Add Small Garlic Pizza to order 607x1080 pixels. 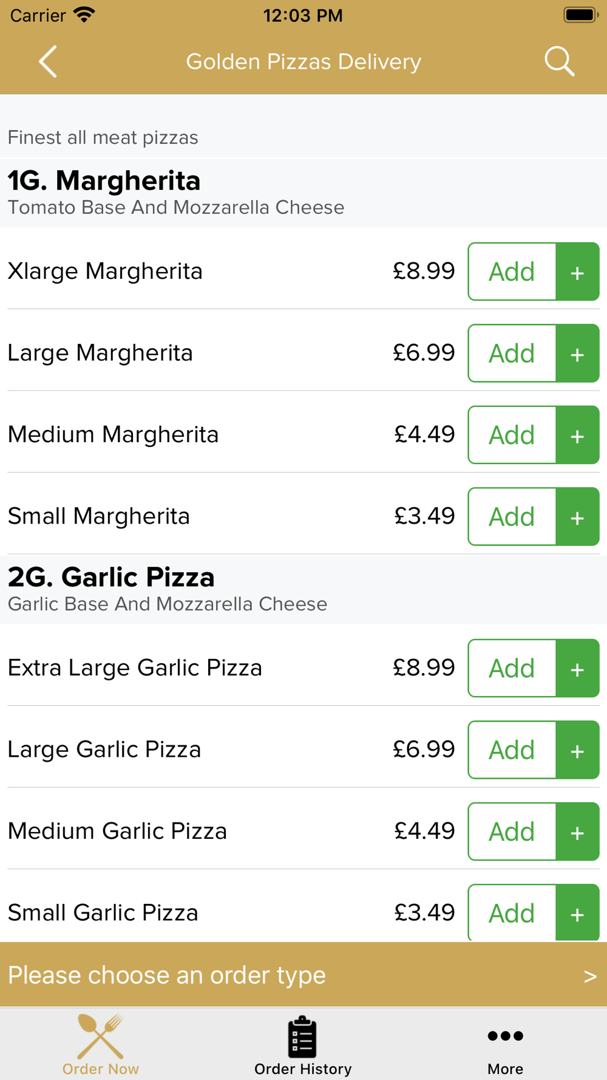tap(512, 912)
